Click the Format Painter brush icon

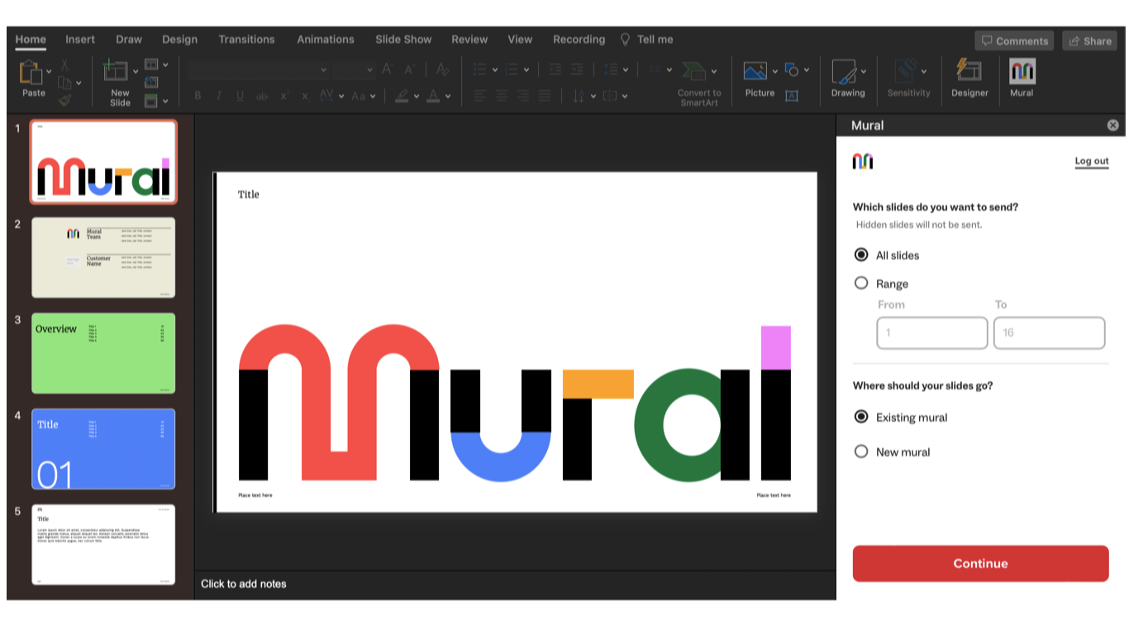[x=64, y=100]
